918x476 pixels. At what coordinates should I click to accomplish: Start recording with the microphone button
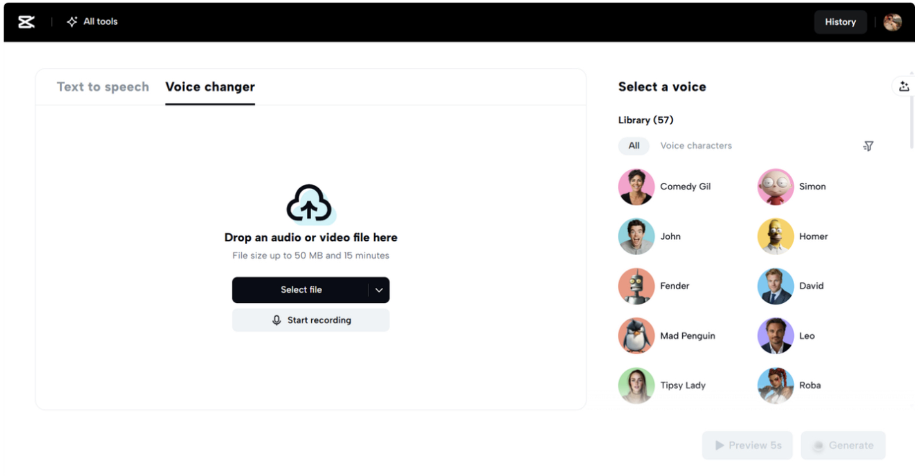(311, 320)
